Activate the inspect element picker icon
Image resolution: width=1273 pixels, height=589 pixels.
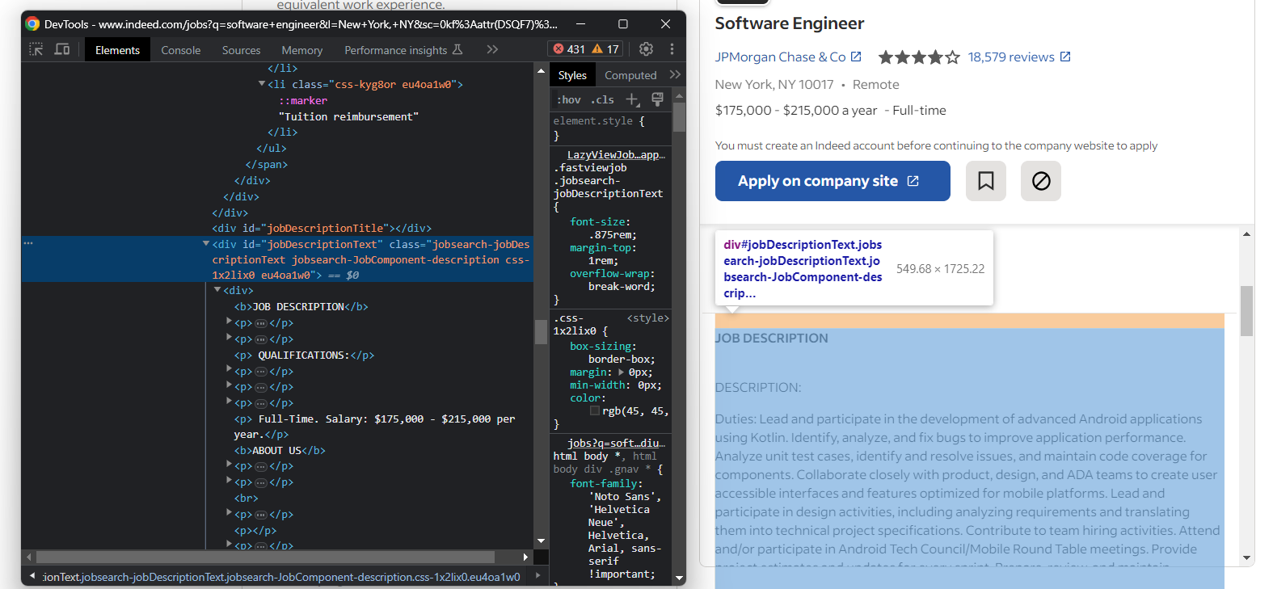tap(36, 49)
